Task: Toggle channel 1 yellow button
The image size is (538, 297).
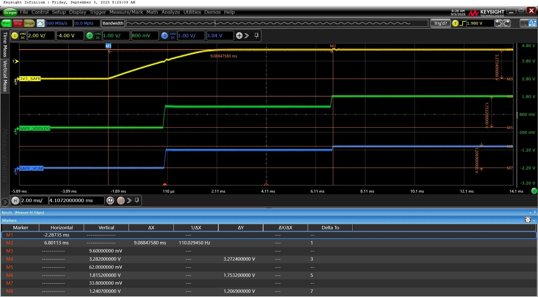Action: click(x=15, y=36)
